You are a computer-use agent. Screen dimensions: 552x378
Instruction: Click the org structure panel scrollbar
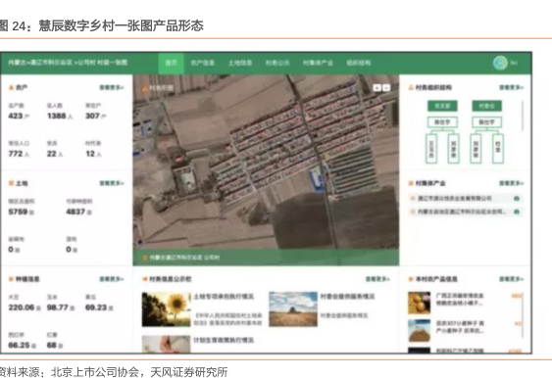coord(523,116)
